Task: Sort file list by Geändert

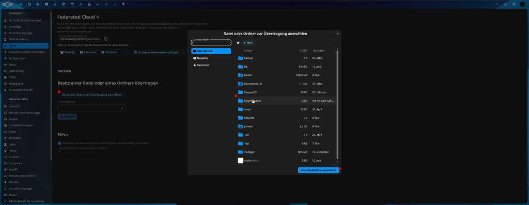Action: [318, 51]
